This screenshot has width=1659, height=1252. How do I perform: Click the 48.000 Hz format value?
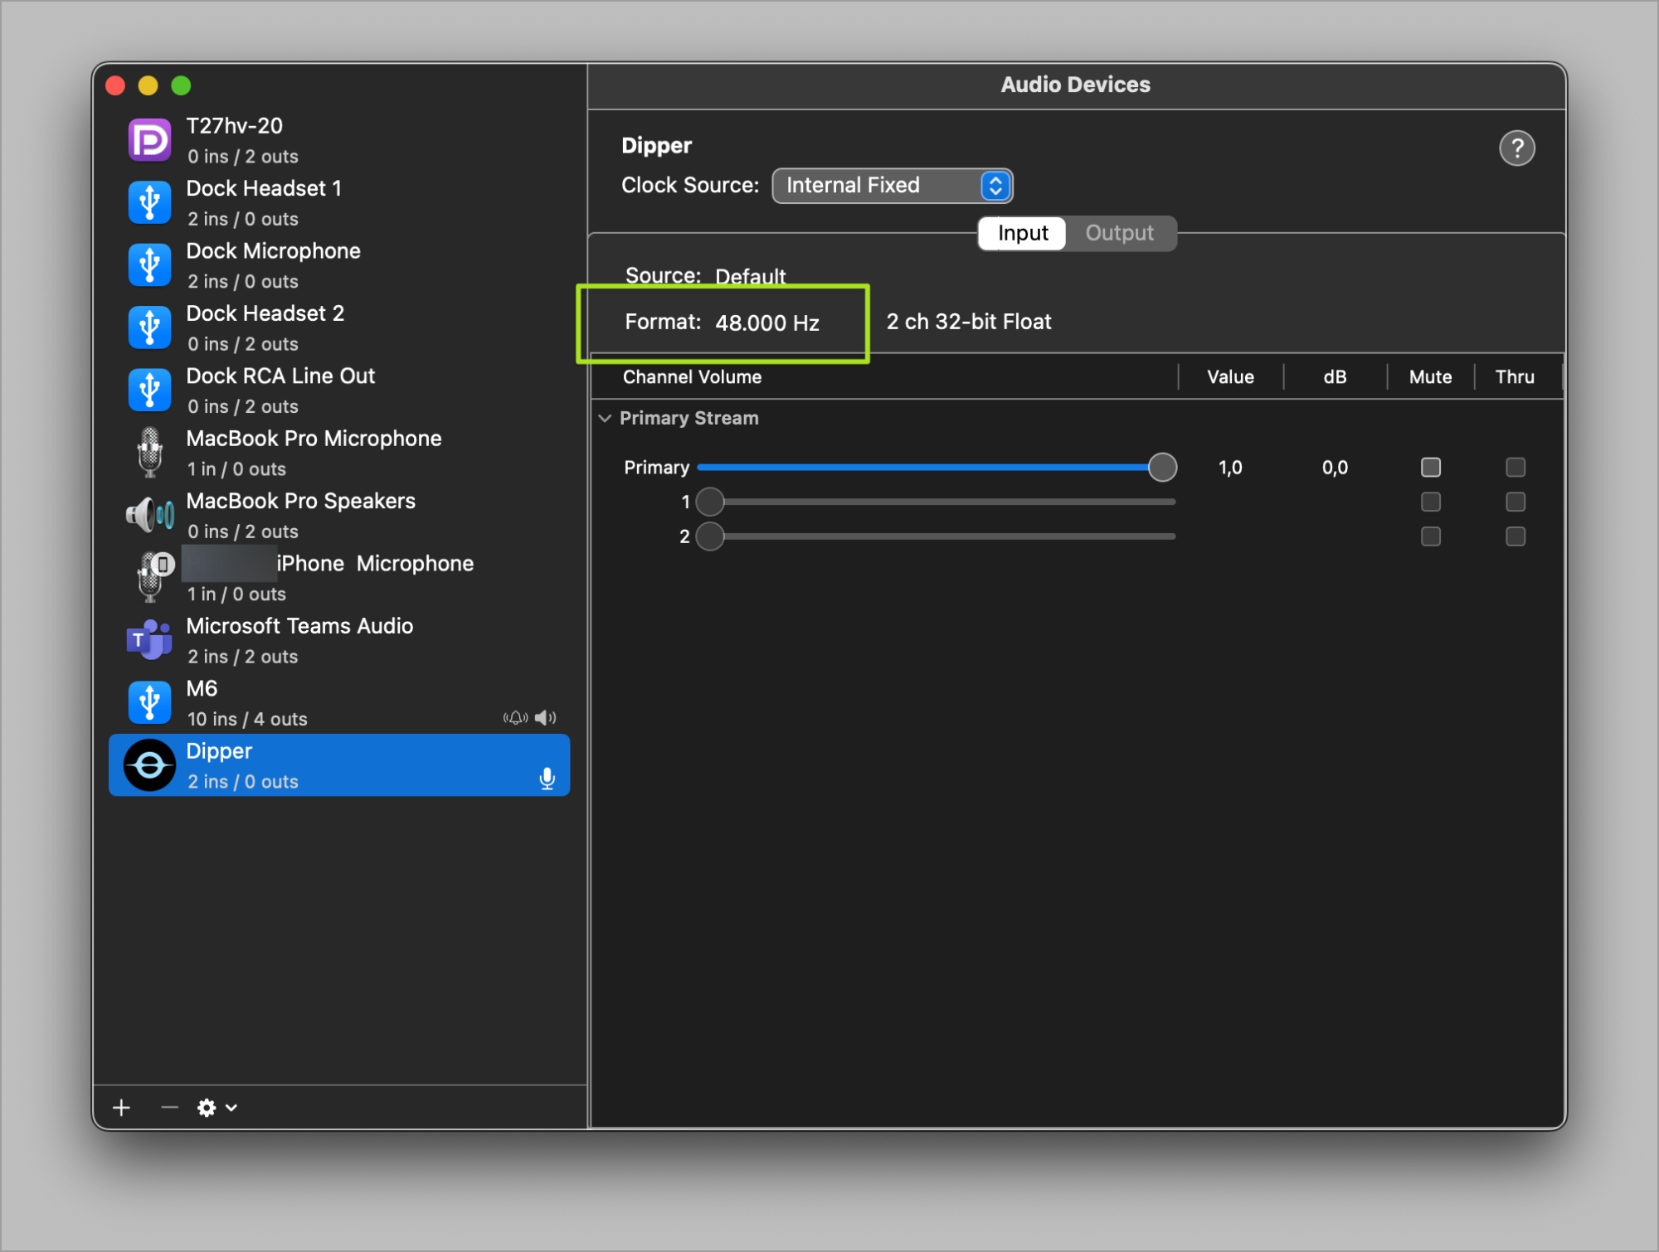coord(767,323)
